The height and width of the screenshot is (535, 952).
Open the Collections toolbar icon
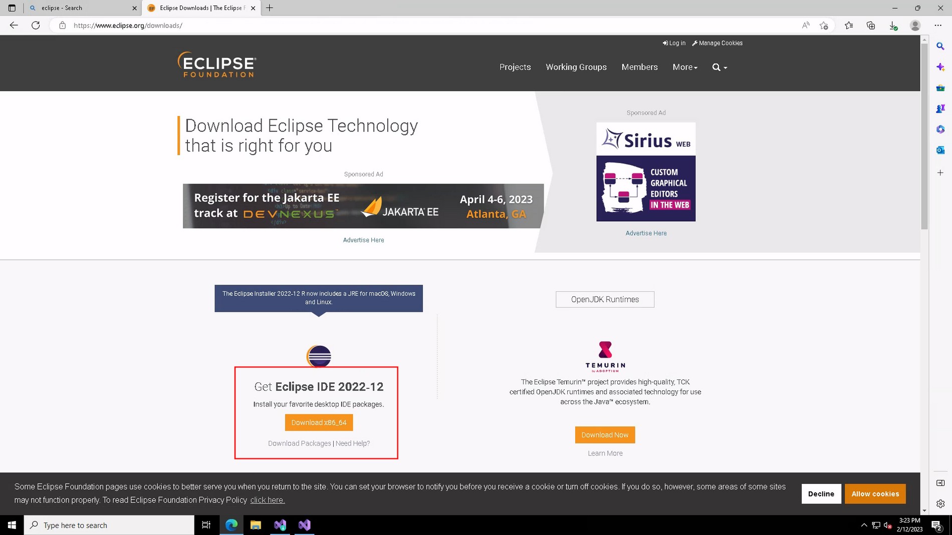(871, 26)
